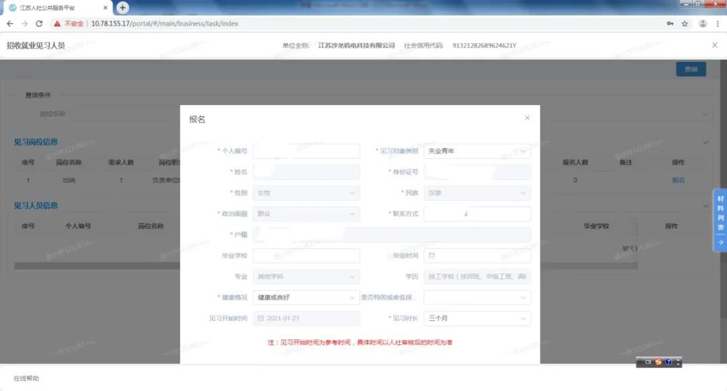727x391 pixels.
Task: Click the 个人编号 column header
Action: tap(78, 226)
